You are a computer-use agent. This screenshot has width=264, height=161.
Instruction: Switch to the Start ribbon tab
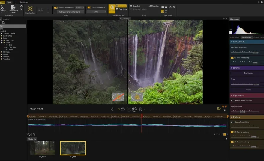[9, 2]
